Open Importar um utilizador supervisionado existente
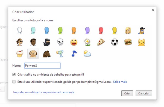This screenshot has width=164, height=107. pos(44,92)
